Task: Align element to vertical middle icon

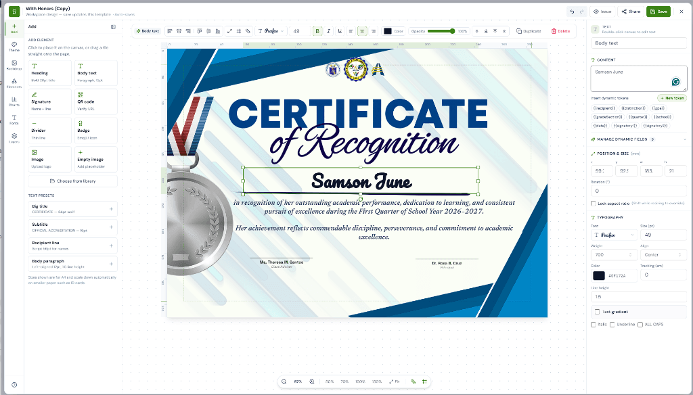Action: (208, 31)
